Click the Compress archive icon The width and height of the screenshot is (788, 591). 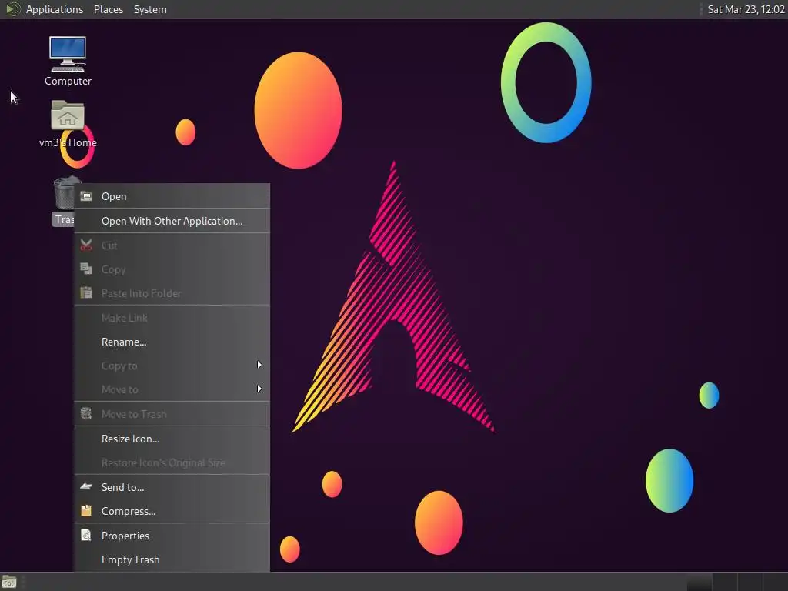(x=86, y=511)
